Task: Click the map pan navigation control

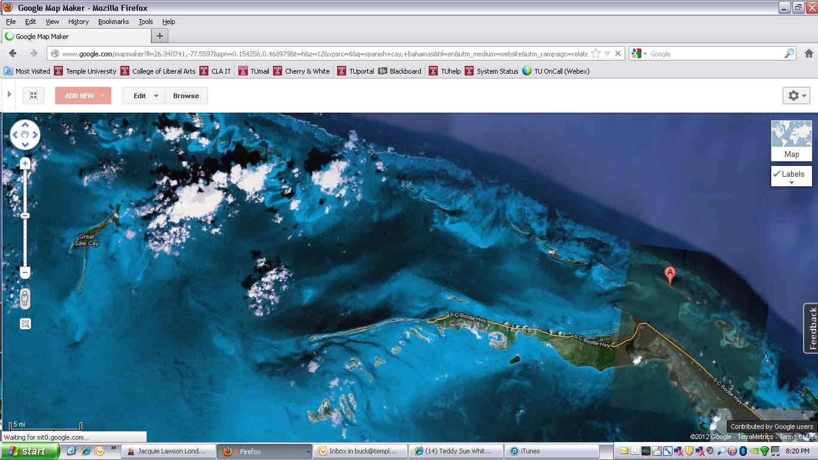Action: pos(25,135)
